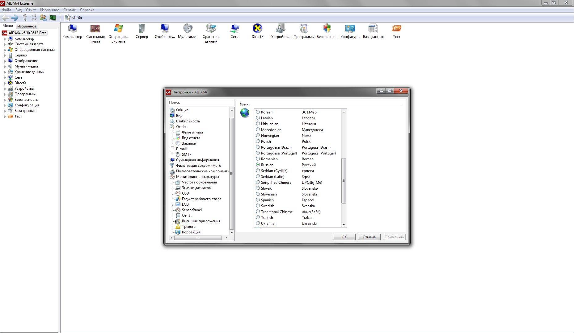Expand the Мультимедиа node in left tree
The width and height of the screenshot is (574, 333).
pos(5,67)
